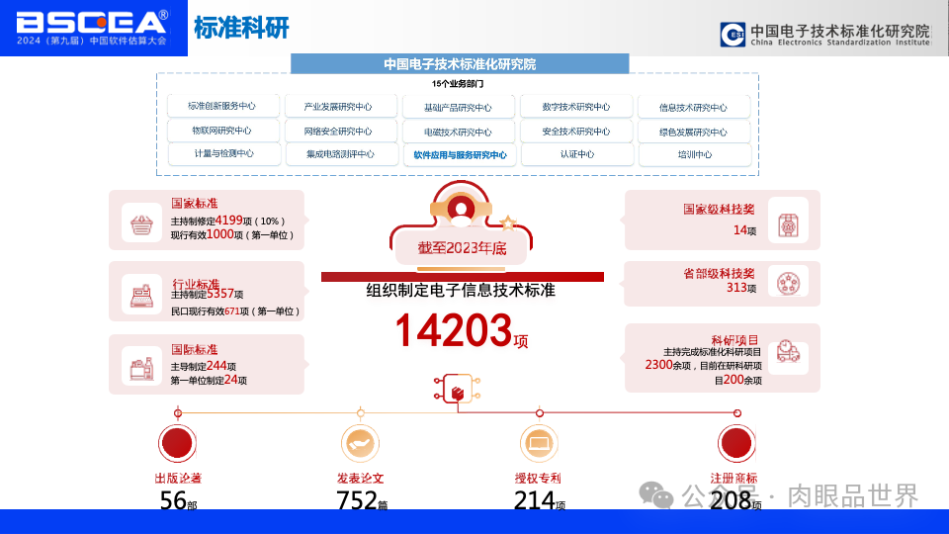Click the red chip box icon below 14203

point(458,390)
